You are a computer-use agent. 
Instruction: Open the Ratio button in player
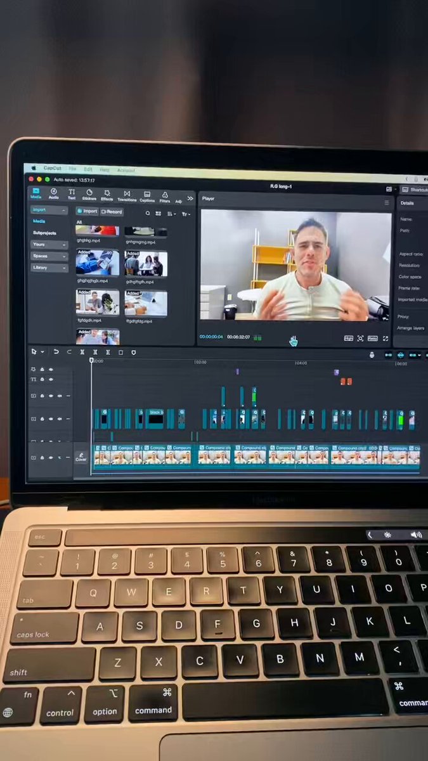click(372, 339)
